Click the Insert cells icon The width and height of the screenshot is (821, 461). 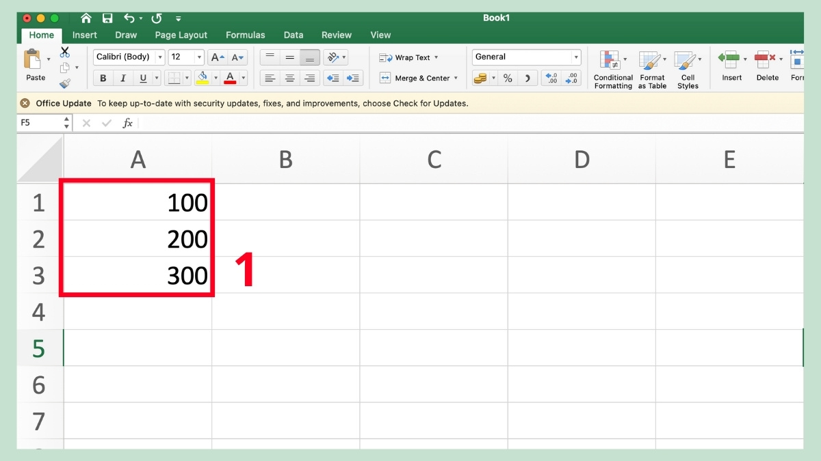[729, 66]
